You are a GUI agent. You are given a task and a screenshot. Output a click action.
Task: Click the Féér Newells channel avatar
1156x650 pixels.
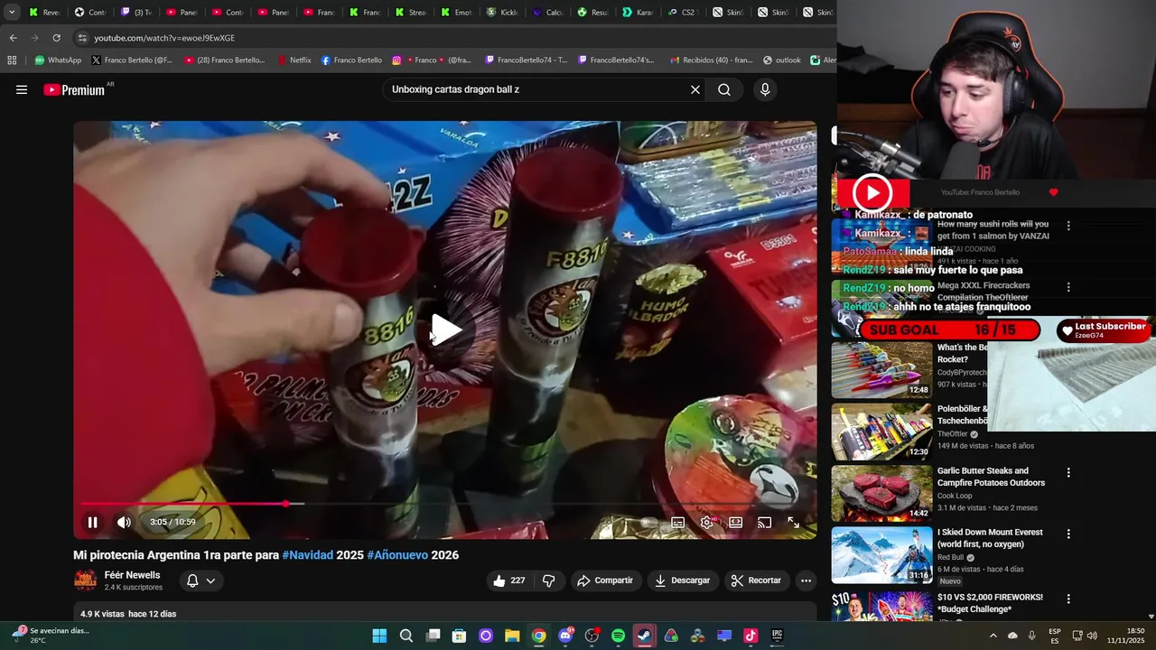85,580
